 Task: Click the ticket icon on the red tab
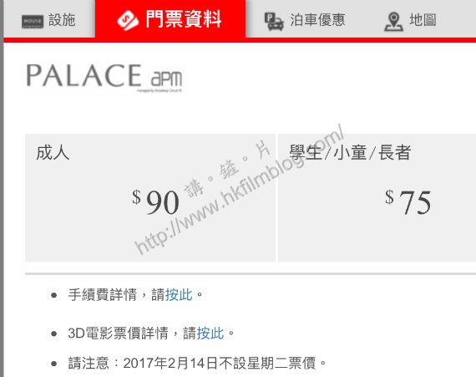[x=128, y=20]
